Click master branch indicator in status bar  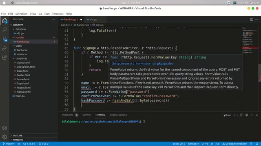(x=9, y=144)
